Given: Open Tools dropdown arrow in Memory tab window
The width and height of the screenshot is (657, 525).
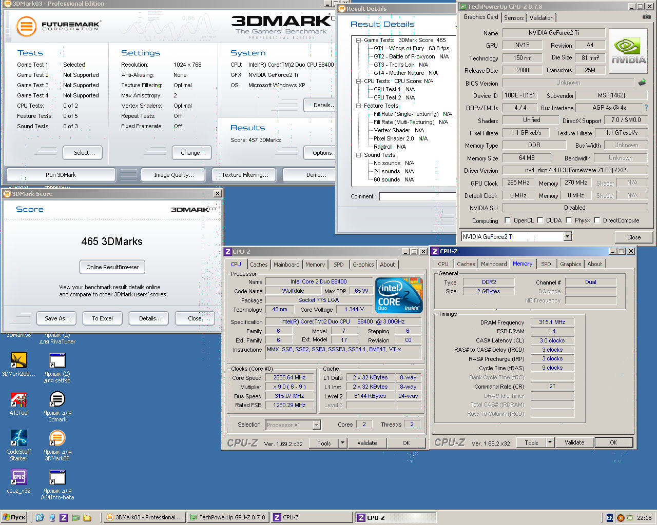Looking at the screenshot, I should (x=550, y=442).
